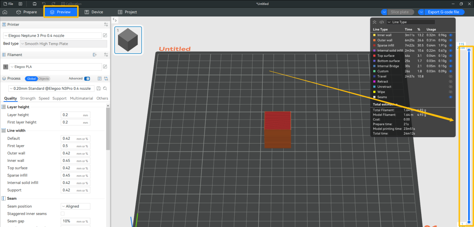Viewport: 474px width, 227px height.
Task: Open the printer selection dropdown
Action: tap(52, 36)
